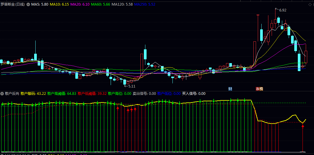This screenshot has height=155, width=314.
Task: Click the 5.11 low price label
Action: point(132,86)
